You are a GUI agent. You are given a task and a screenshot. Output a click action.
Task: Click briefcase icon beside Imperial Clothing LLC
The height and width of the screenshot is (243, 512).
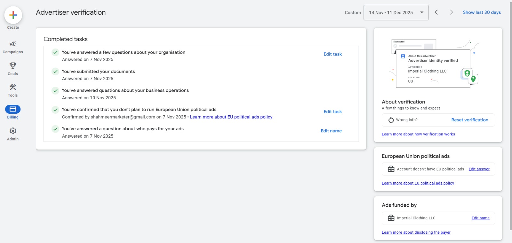point(391,218)
